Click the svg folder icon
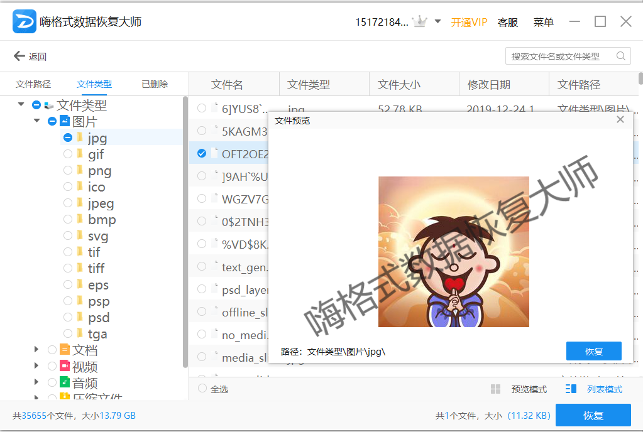This screenshot has height=432, width=643. point(80,235)
